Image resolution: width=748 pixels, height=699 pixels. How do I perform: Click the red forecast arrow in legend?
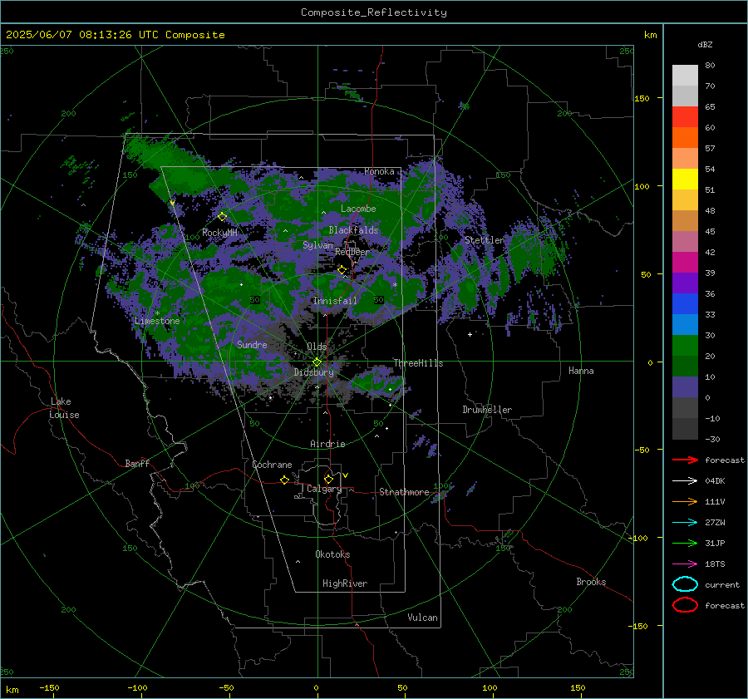(x=685, y=460)
